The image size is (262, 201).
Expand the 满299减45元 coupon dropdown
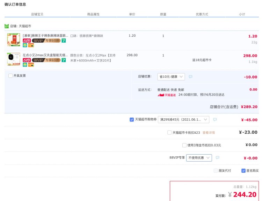(183, 120)
